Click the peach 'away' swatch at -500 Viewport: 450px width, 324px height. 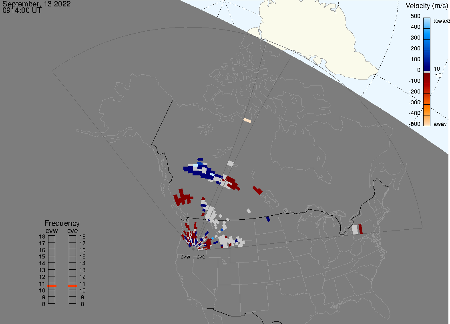[x=427, y=121]
